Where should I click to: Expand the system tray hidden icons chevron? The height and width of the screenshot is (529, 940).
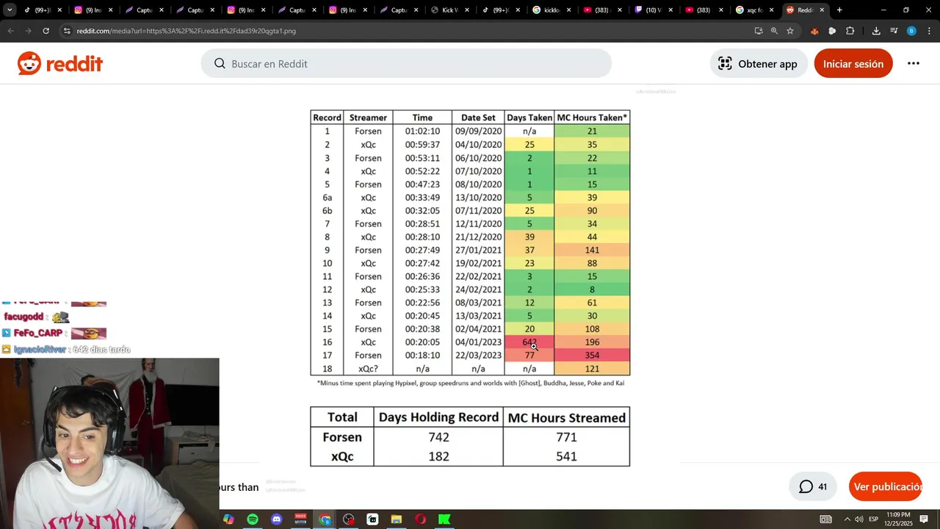(x=847, y=519)
